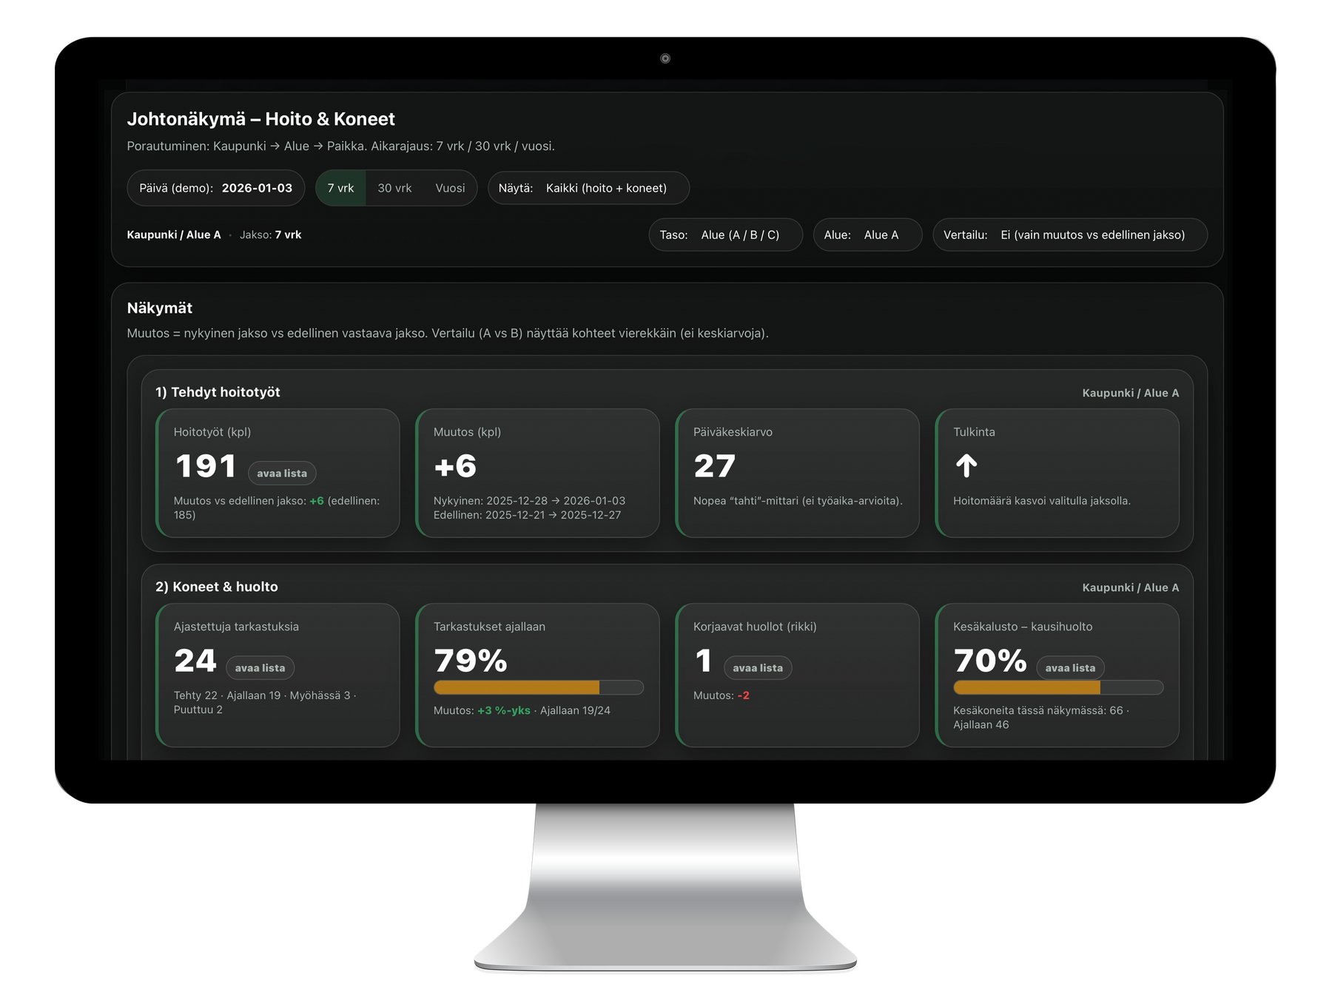1332x1001 pixels.
Task: Click the Tarkastukset ajallaan 79% progress bar
Action: click(538, 687)
